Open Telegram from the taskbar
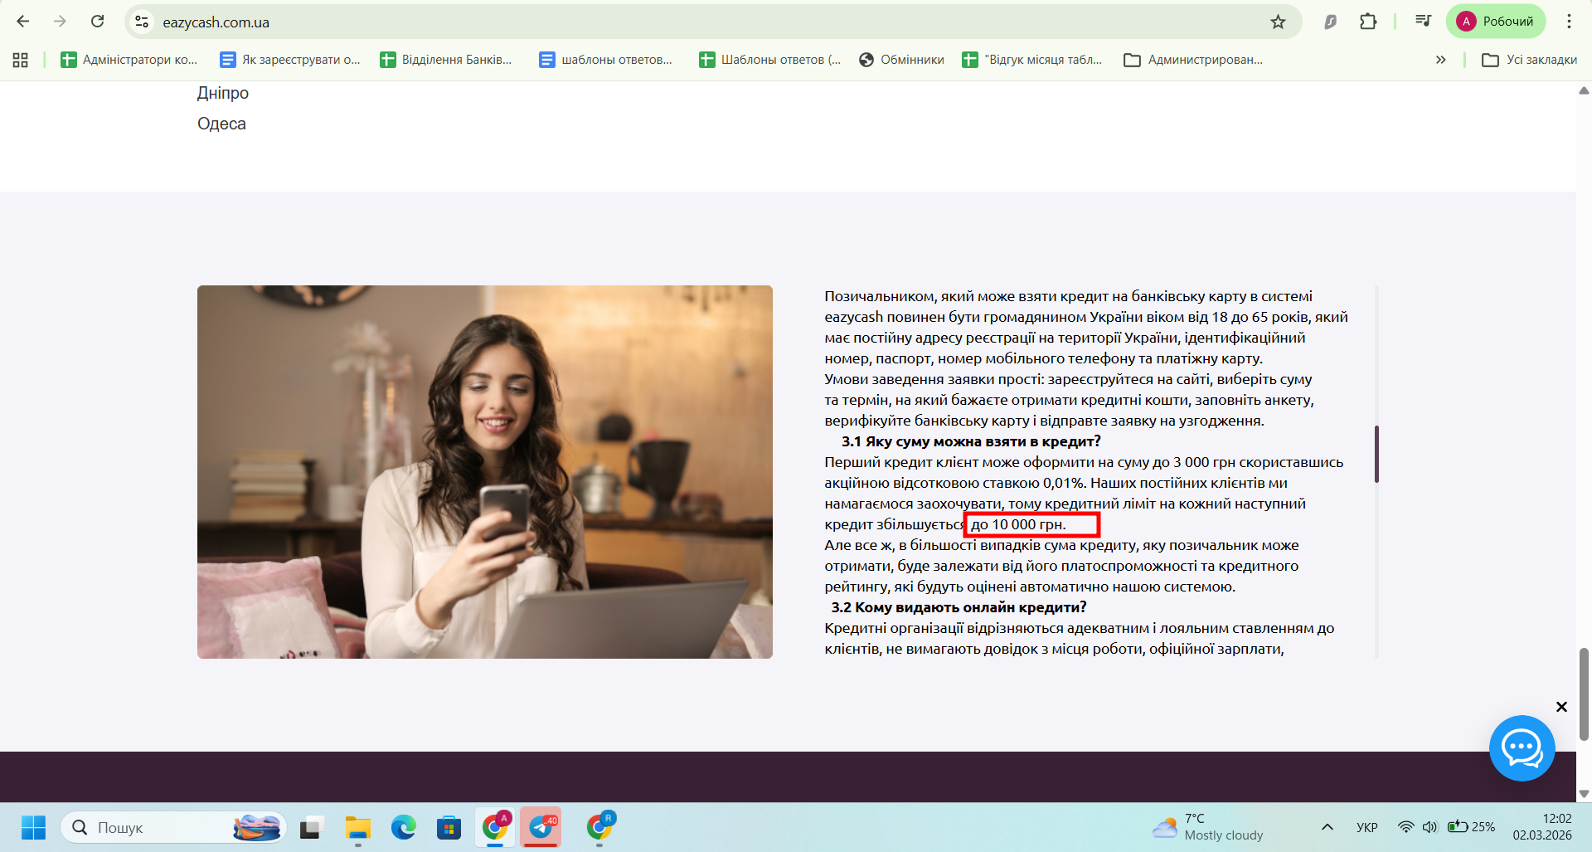 tap(541, 827)
